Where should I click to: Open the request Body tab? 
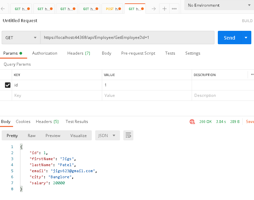[107, 53]
